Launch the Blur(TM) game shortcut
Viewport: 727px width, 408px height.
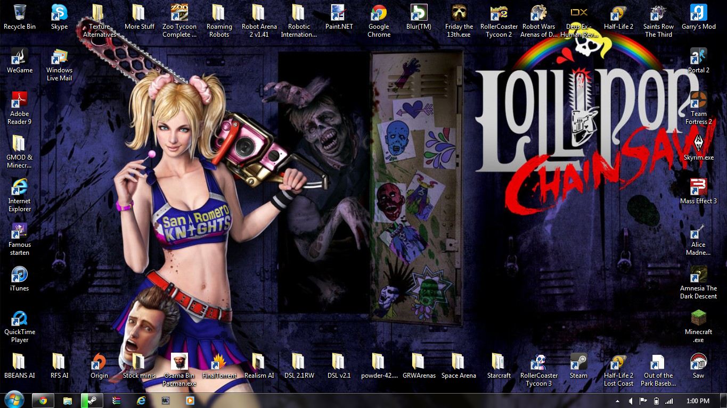pyautogui.click(x=419, y=16)
